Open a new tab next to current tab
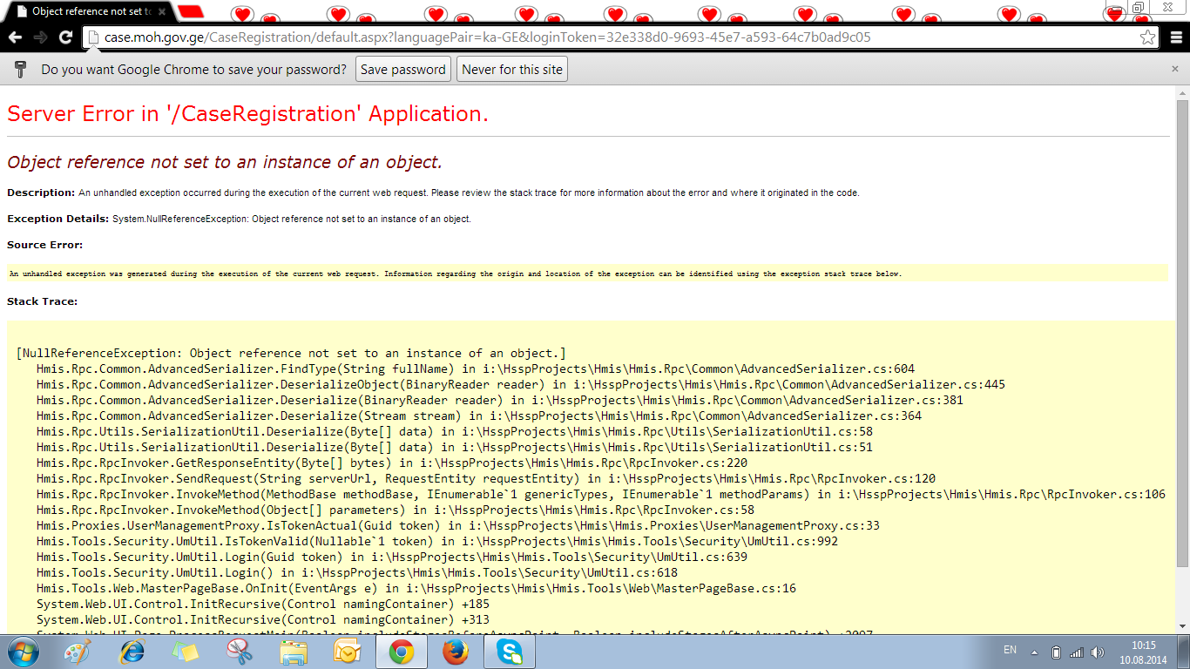Image resolution: width=1190 pixels, height=669 pixels. click(192, 12)
